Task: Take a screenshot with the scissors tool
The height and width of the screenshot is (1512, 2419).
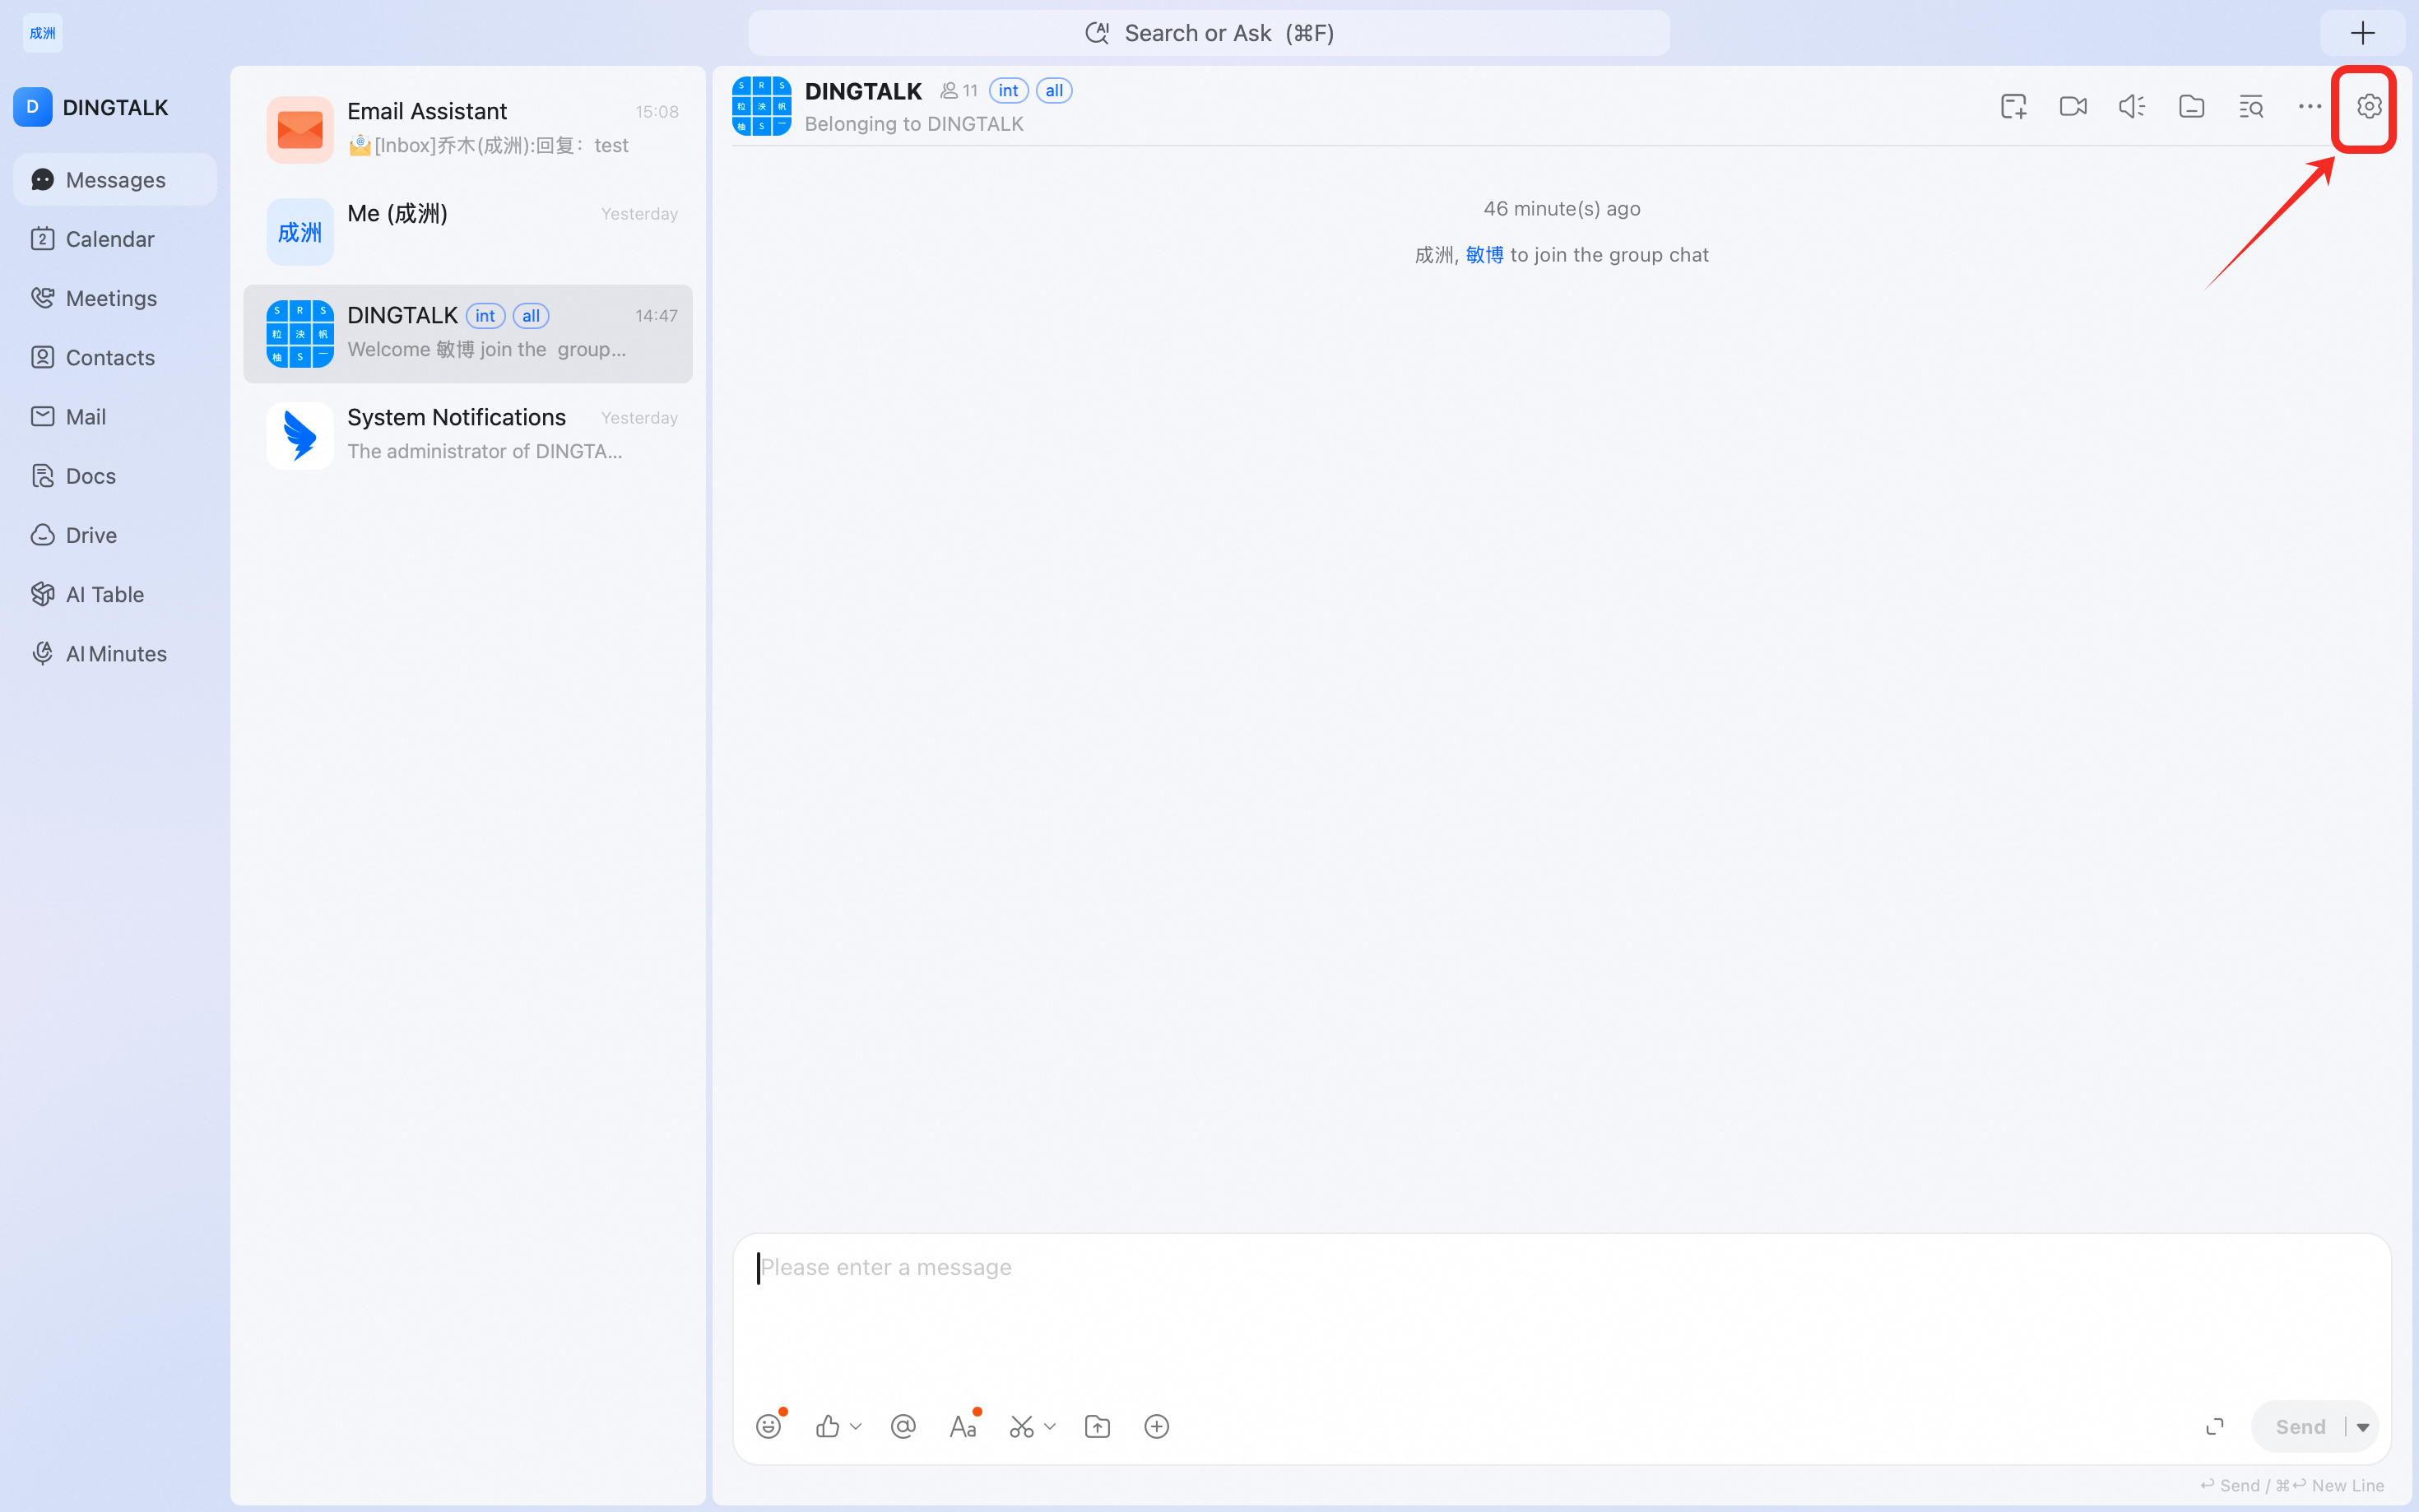Action: click(x=1021, y=1426)
